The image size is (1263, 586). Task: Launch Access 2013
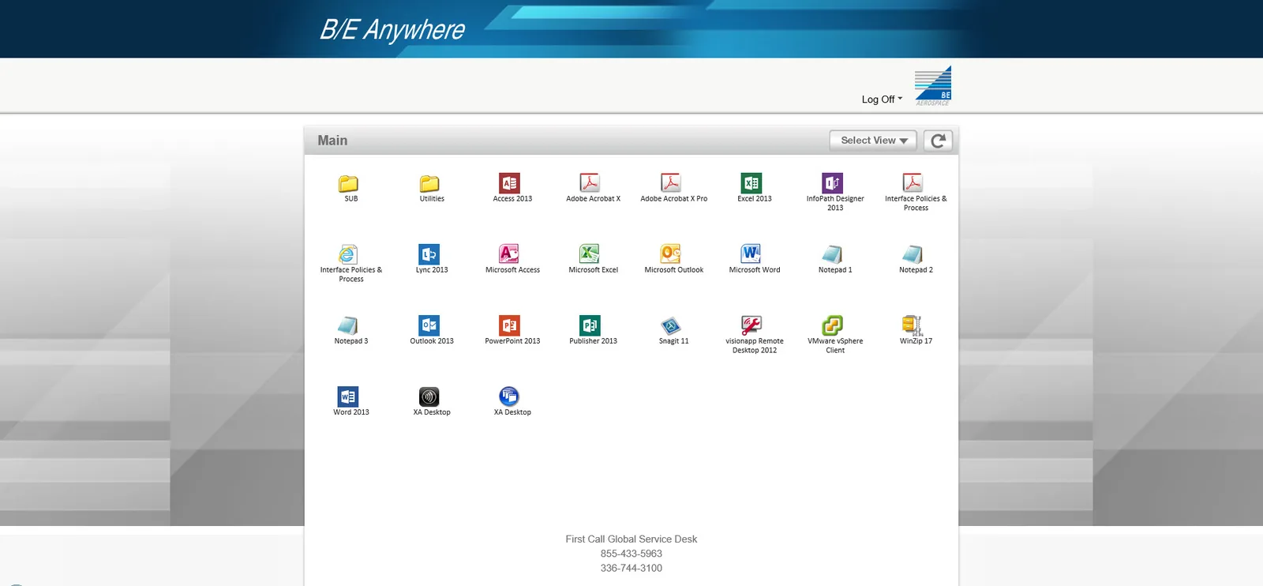coord(510,183)
